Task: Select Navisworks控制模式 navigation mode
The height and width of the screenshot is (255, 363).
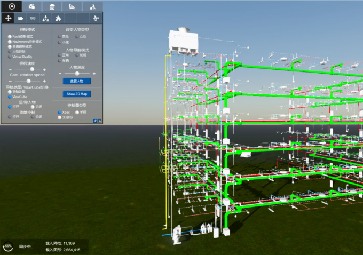Action: (10, 42)
